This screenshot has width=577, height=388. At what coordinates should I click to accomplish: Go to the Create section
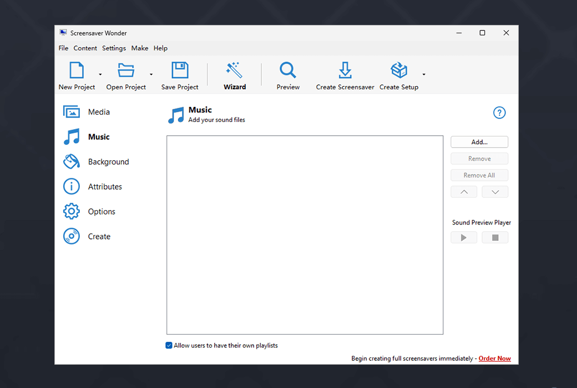(x=87, y=237)
